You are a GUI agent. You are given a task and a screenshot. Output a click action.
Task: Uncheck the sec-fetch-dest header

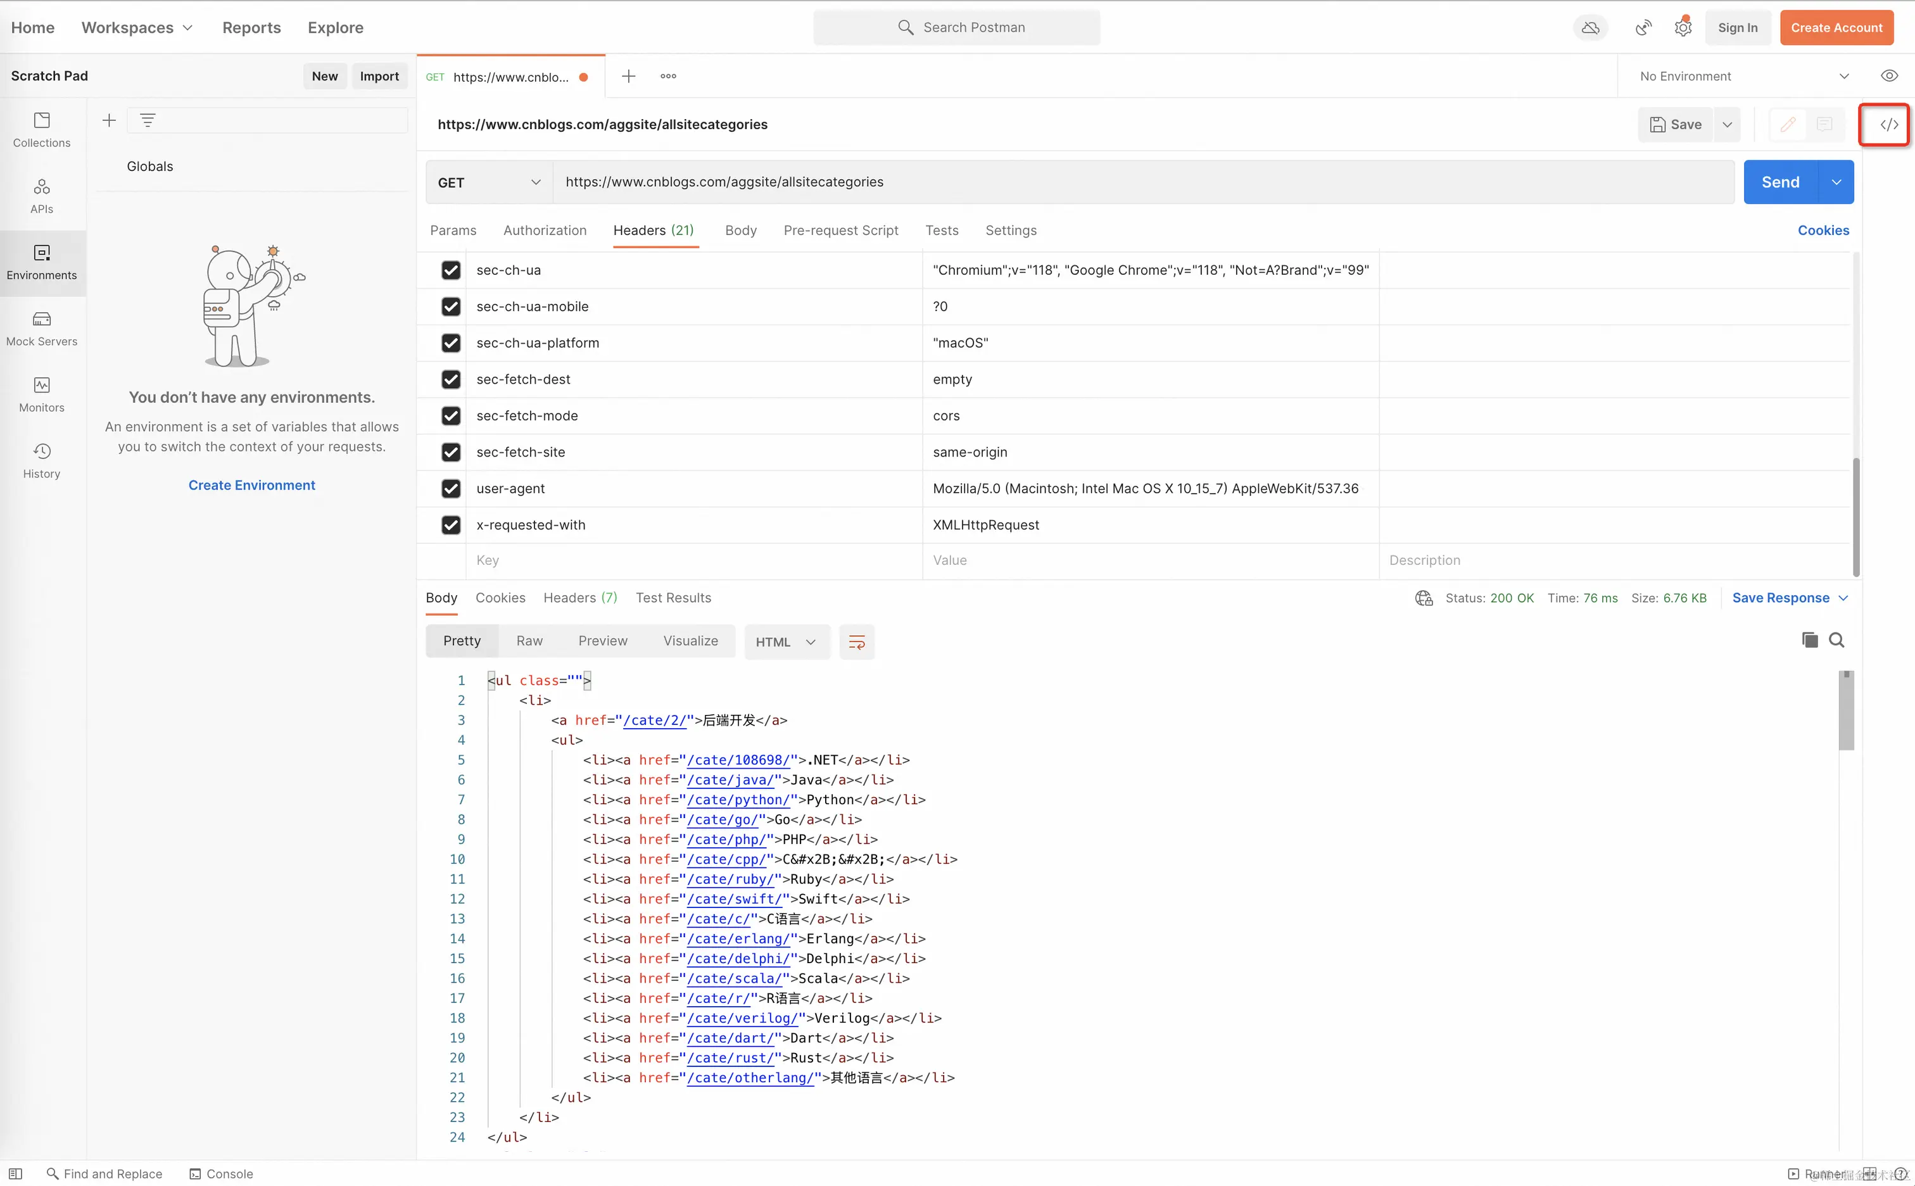(x=450, y=379)
